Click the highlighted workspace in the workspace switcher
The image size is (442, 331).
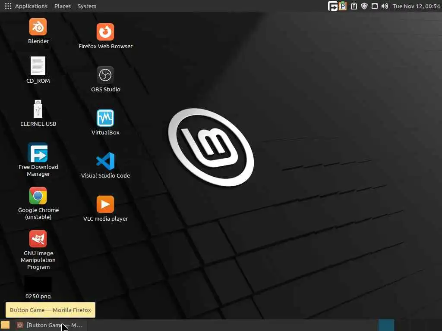click(x=386, y=325)
